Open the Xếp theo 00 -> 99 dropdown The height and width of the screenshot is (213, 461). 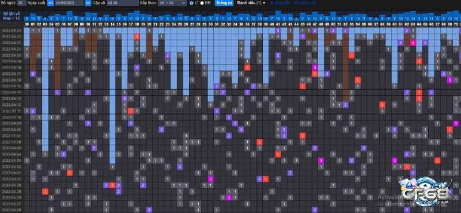pyautogui.click(x=172, y=3)
